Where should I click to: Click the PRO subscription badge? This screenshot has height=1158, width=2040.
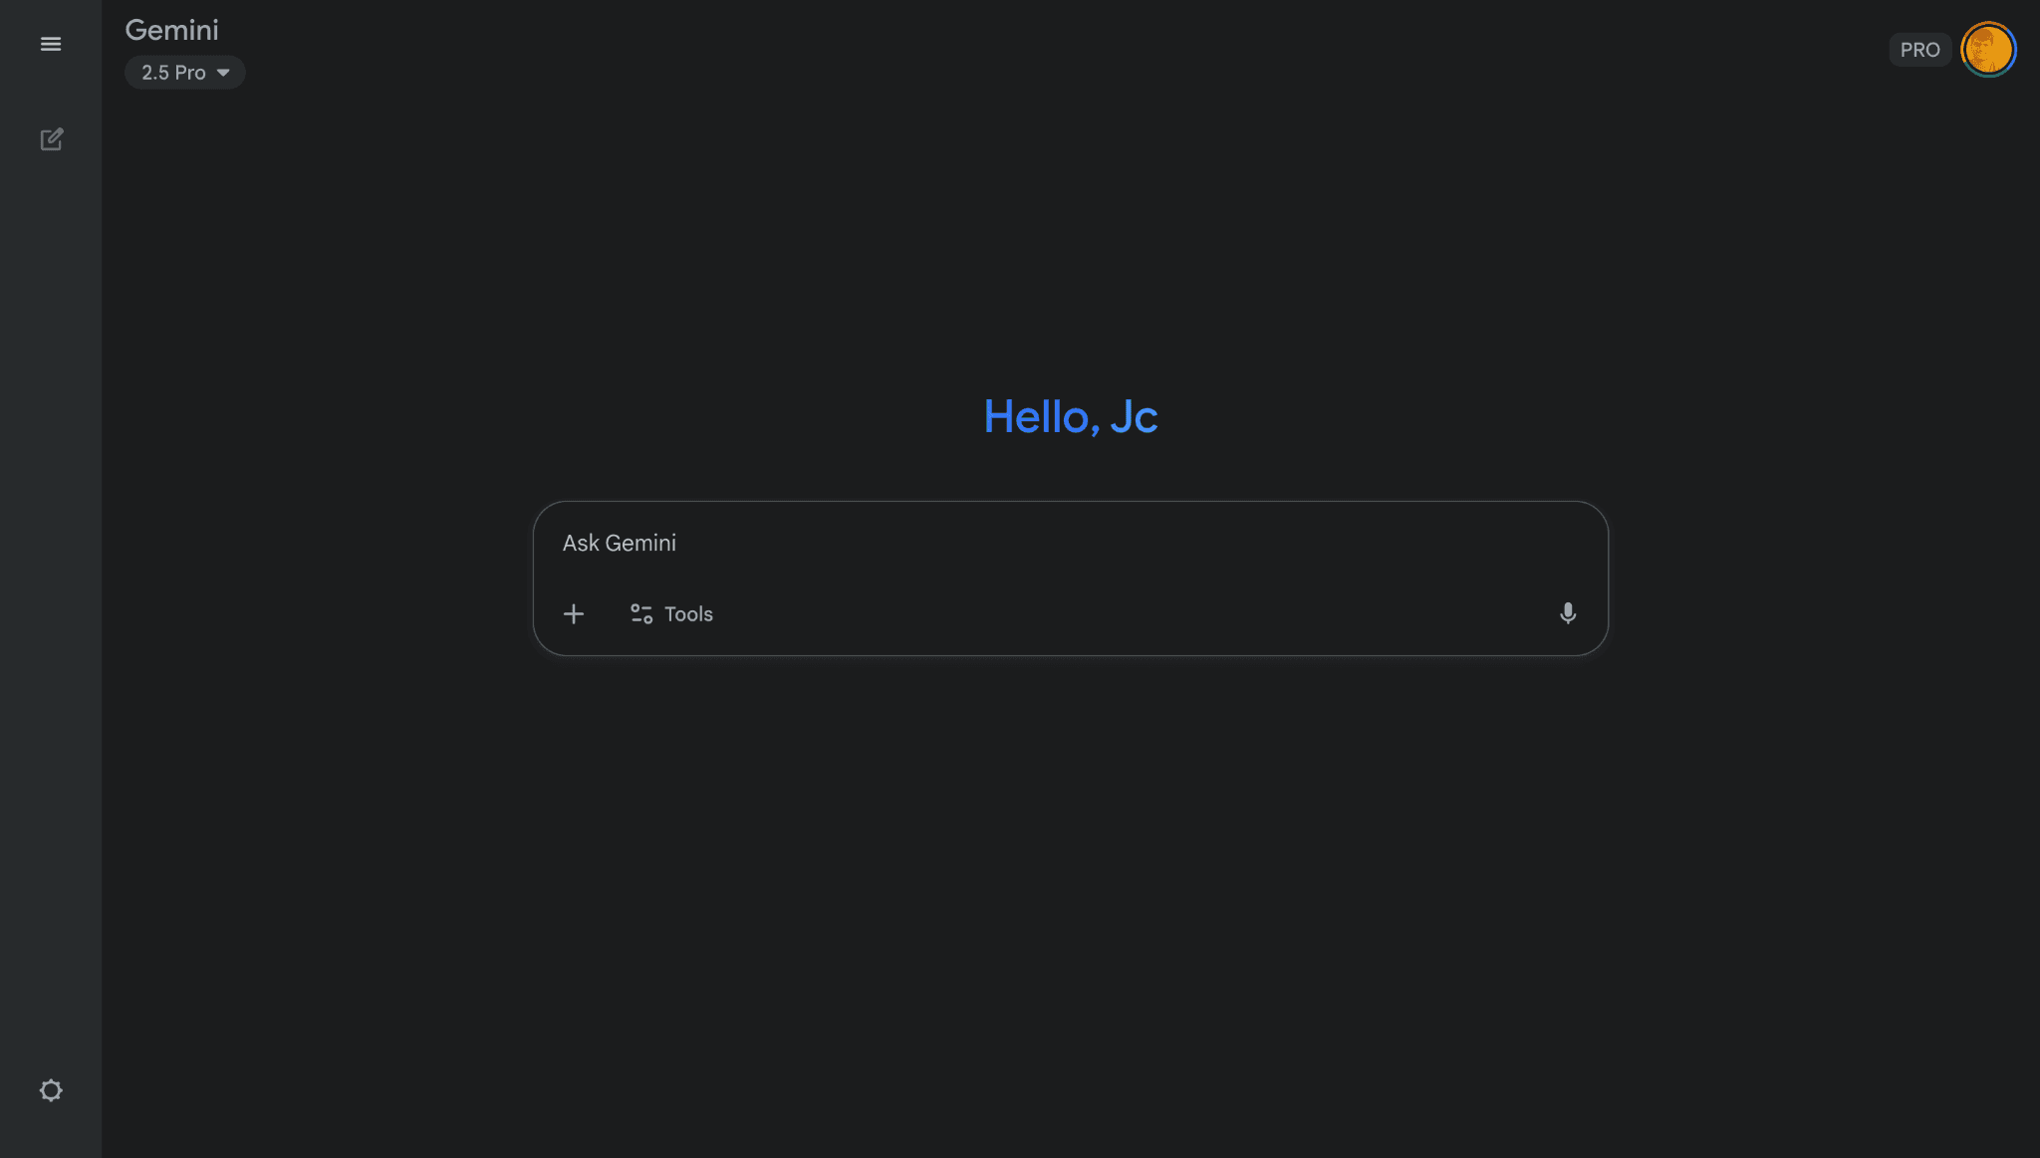coord(1919,50)
